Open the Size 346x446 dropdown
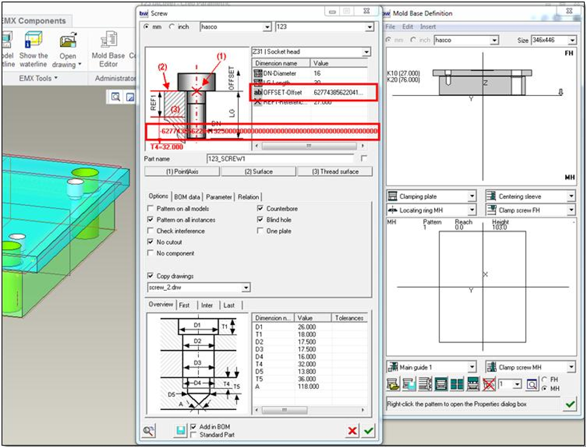 pos(572,40)
